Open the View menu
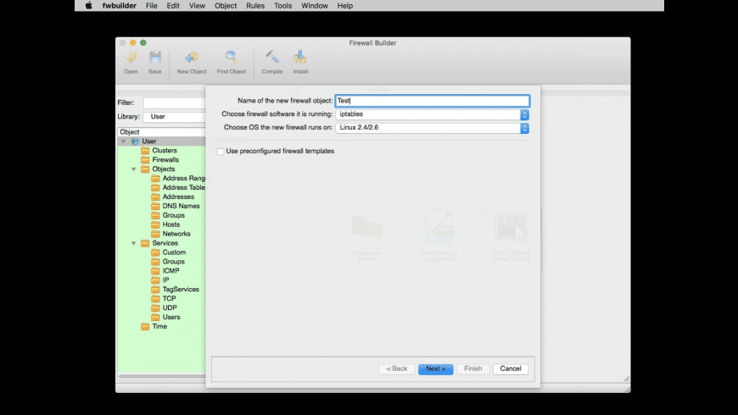The width and height of the screenshot is (738, 415). click(197, 6)
